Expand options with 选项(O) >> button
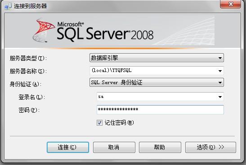Viewport: 246px width, 165px height. click(210, 147)
